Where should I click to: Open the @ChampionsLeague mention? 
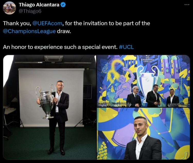coord(29,31)
